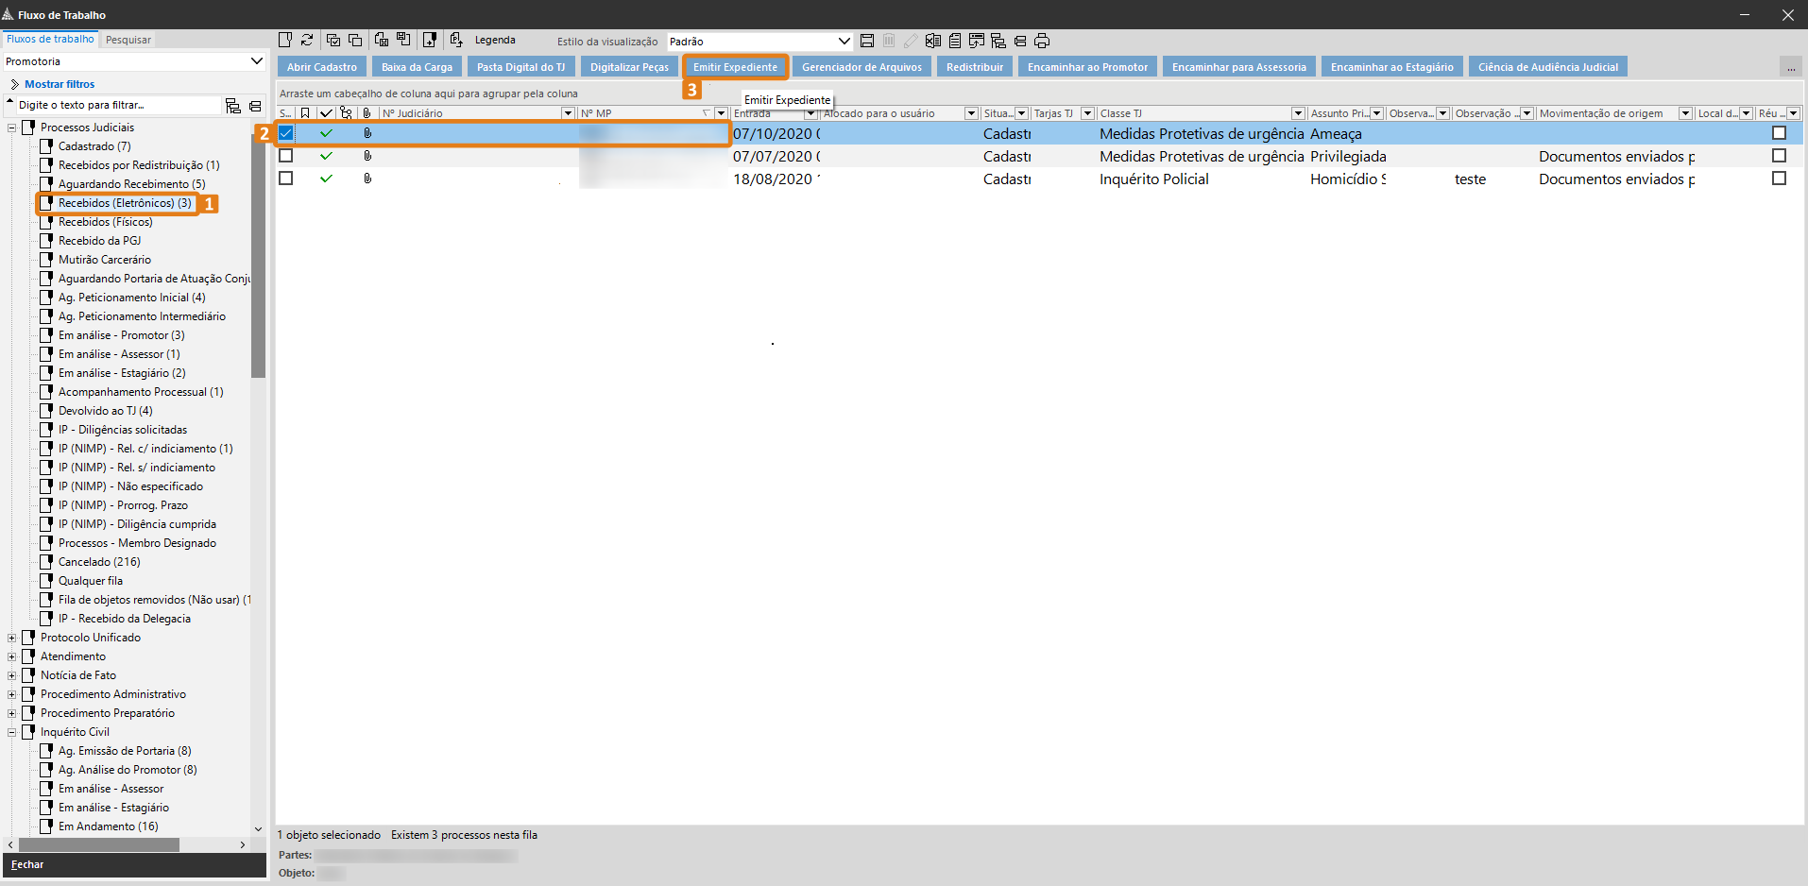
Task: Click the copy-with-lock toolbar icon
Action: pyautogui.click(x=382, y=40)
